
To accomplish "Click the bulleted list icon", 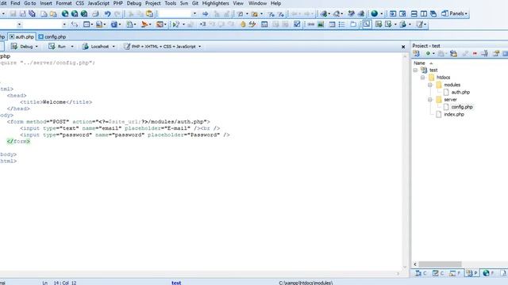I will pos(341,25).
